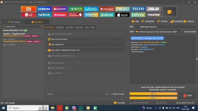Run [EDL] ERASE FRP
Viewport: 198px width, 111px height.
pyautogui.click(x=86, y=44)
